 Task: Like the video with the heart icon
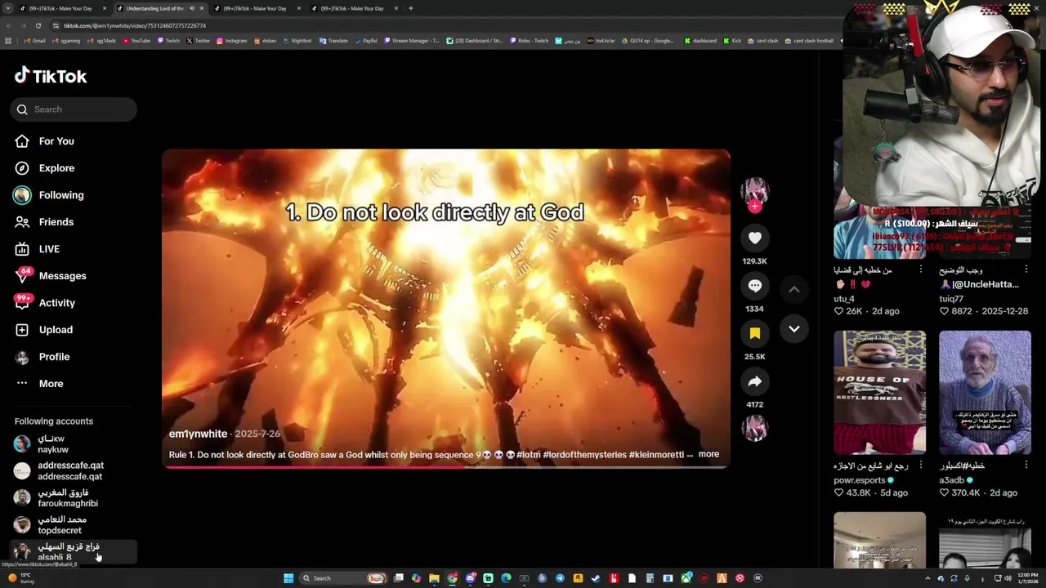pos(754,238)
